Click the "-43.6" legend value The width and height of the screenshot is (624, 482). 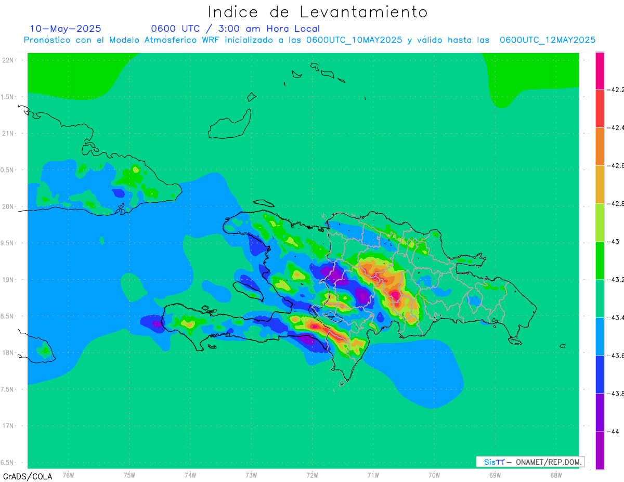pyautogui.click(x=616, y=356)
